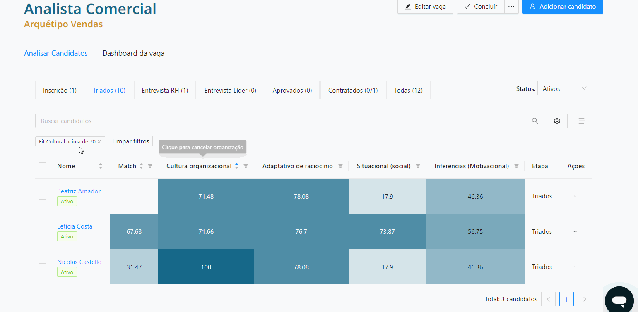Open the Situacional (social) filter funnel icon

coord(419,166)
